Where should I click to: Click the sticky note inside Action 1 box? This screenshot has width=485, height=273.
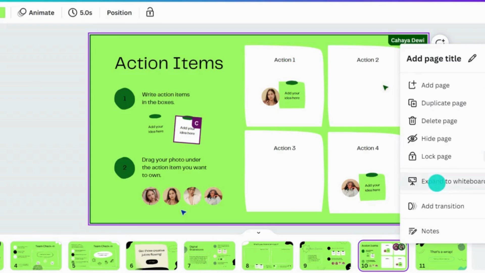[x=292, y=95]
